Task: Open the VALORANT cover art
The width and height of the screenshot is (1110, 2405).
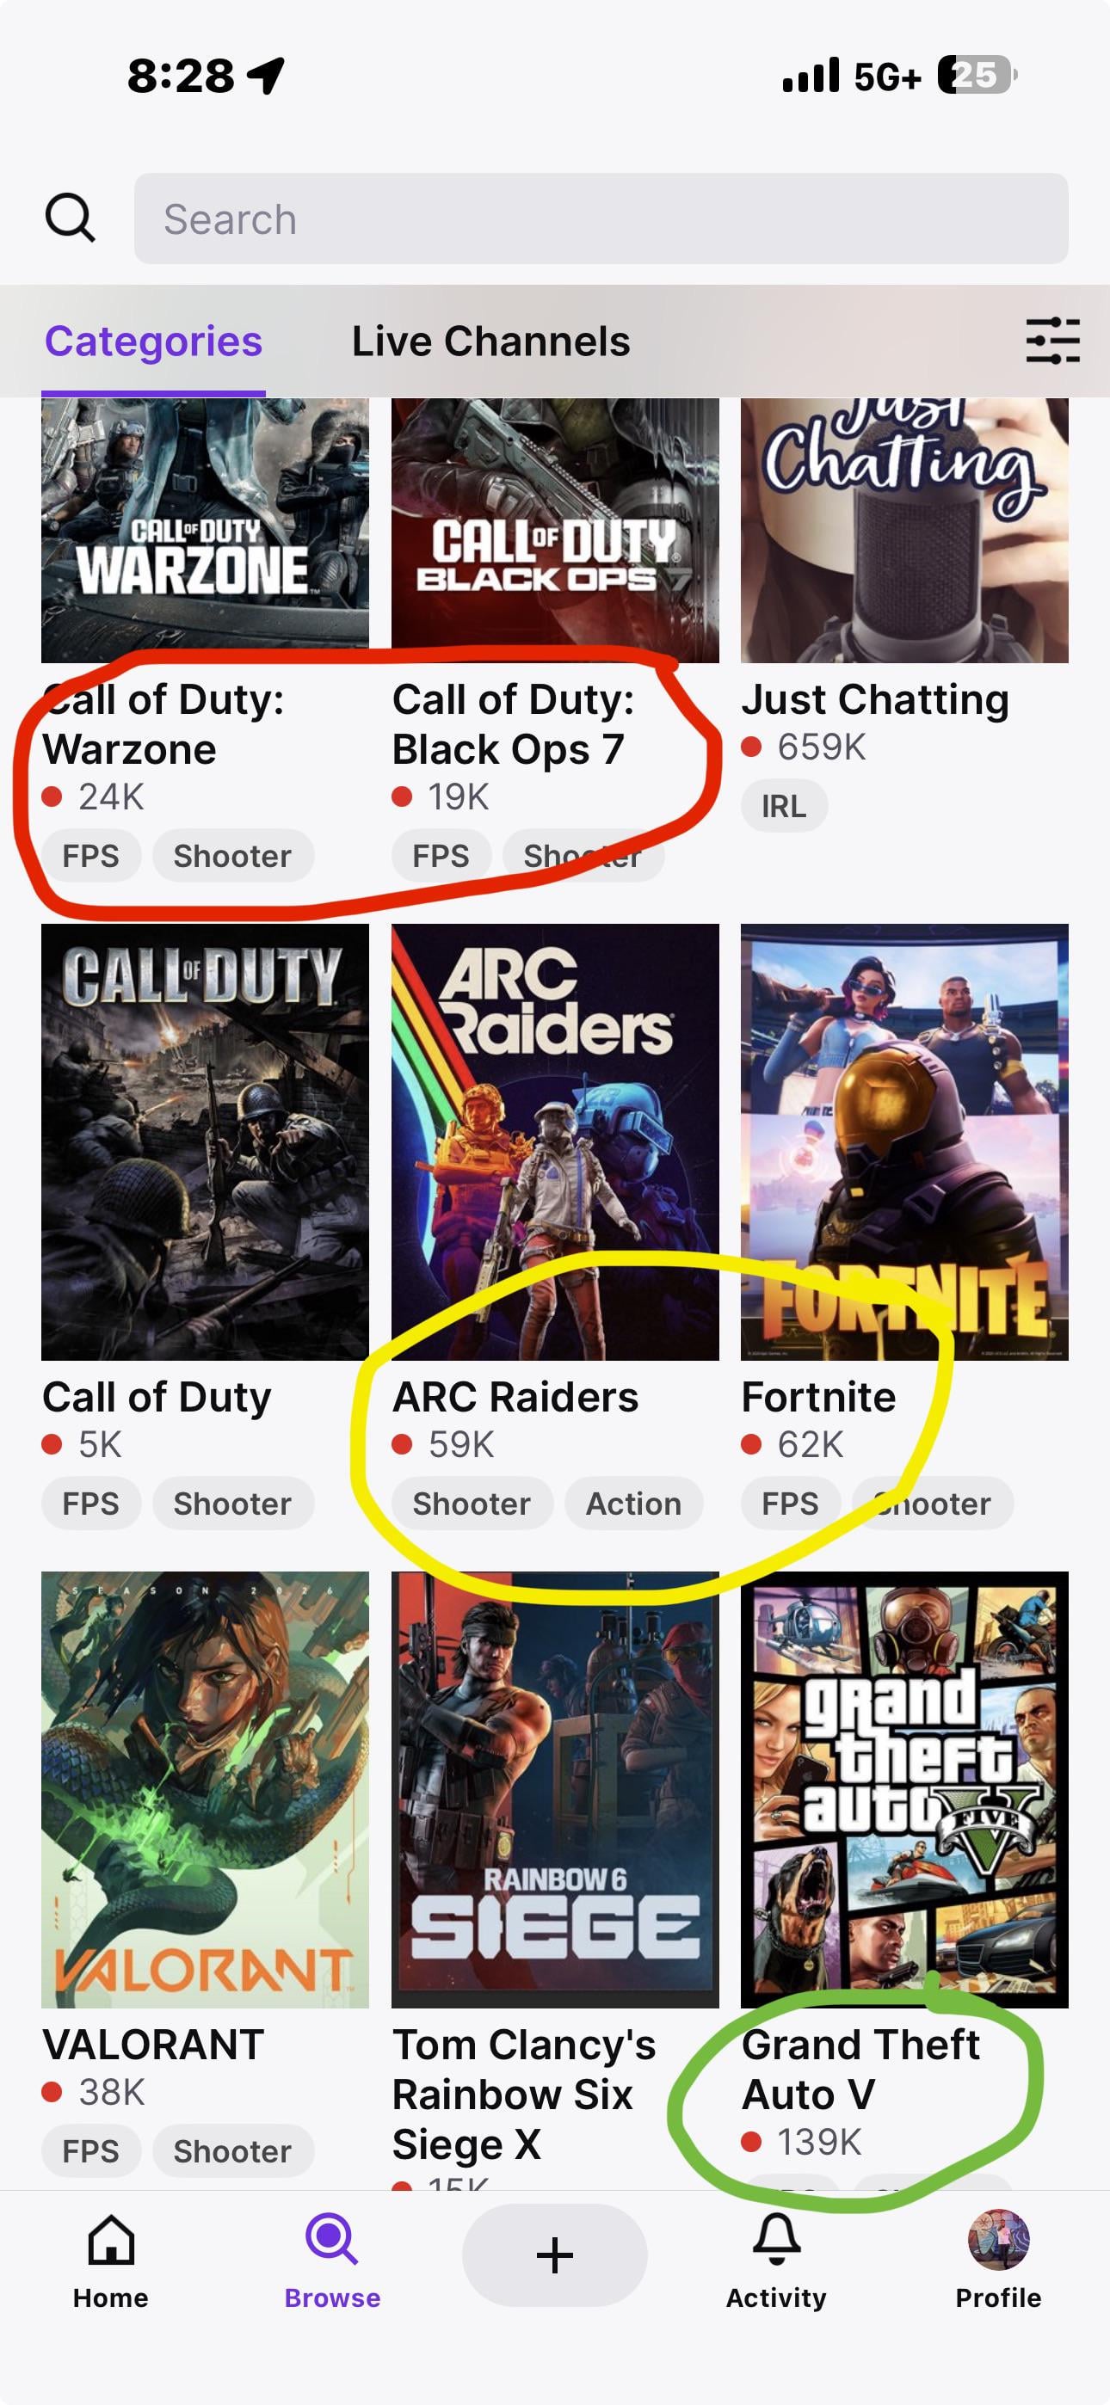Action: 205,1789
